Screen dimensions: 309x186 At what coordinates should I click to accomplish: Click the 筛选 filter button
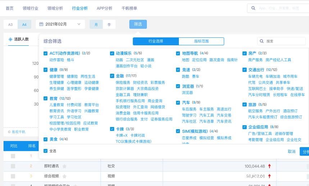click(138, 24)
